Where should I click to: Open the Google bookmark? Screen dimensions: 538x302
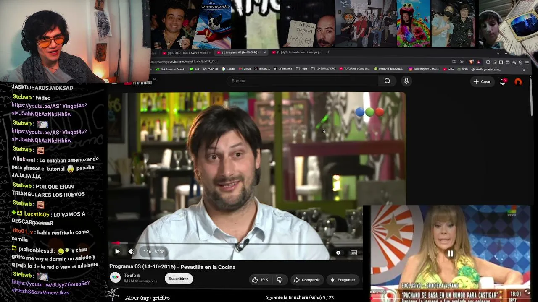[x=229, y=69]
